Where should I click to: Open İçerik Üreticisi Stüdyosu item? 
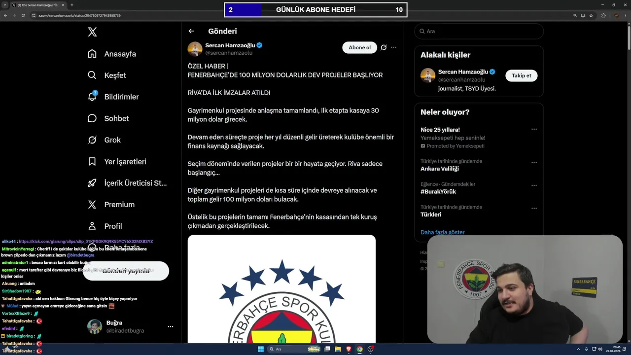pyautogui.click(x=127, y=183)
